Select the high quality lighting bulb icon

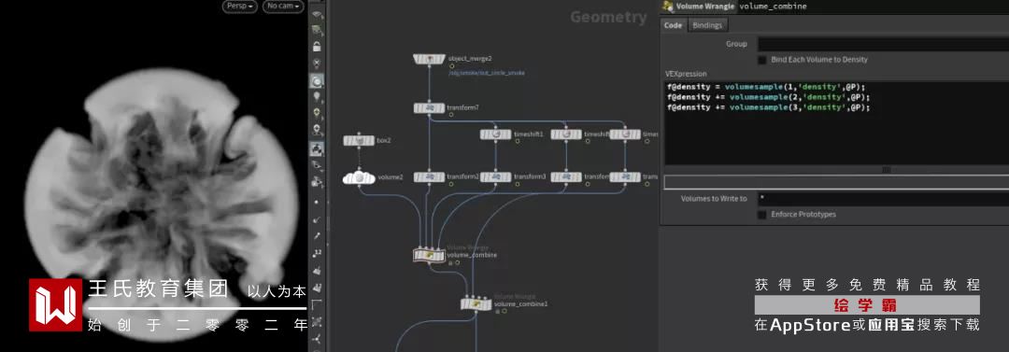click(317, 113)
